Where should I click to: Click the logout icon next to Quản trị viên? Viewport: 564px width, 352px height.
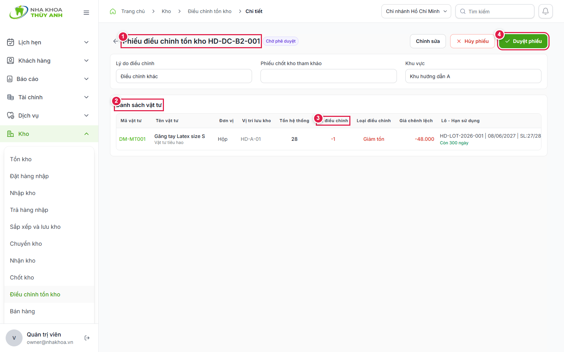(87, 338)
